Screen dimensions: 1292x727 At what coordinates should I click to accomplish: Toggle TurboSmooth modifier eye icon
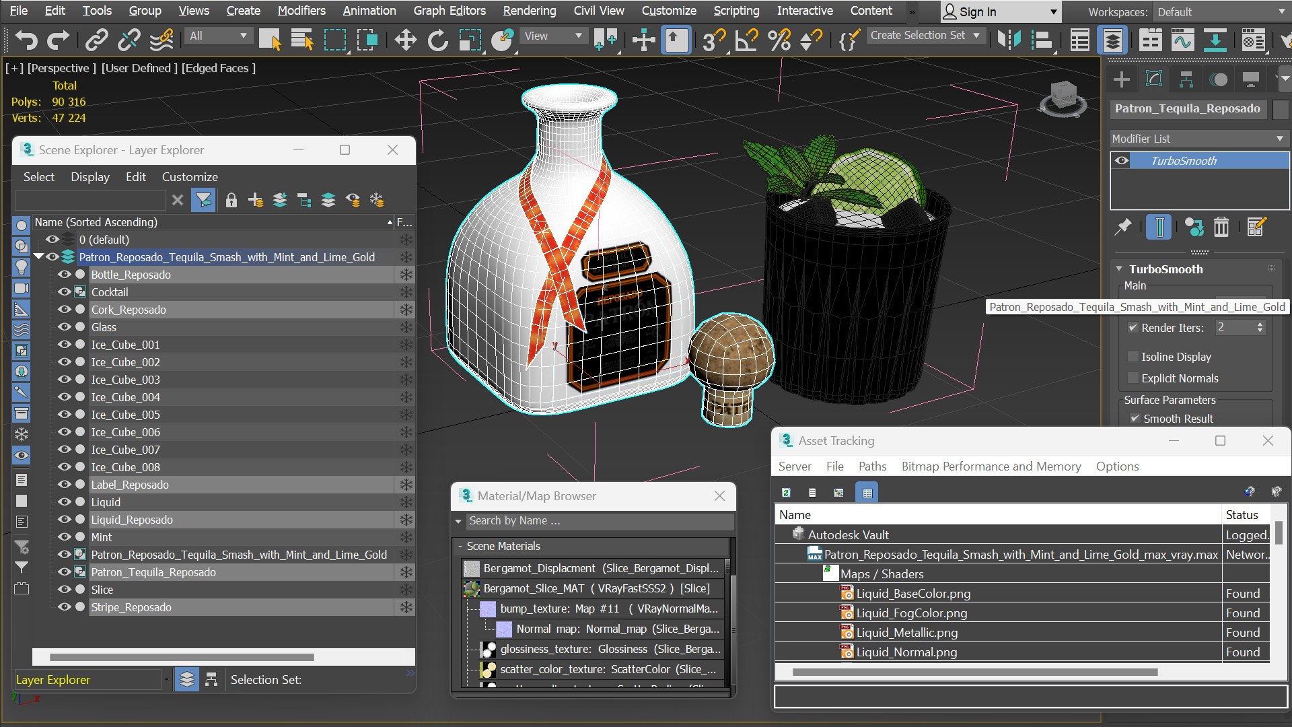(x=1122, y=160)
